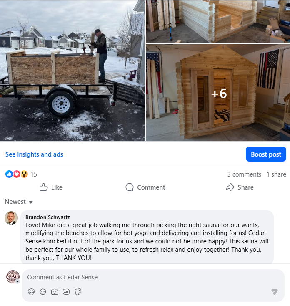Click the Boost post button
Viewport: 290px width, 306px height.
pyautogui.click(x=266, y=154)
